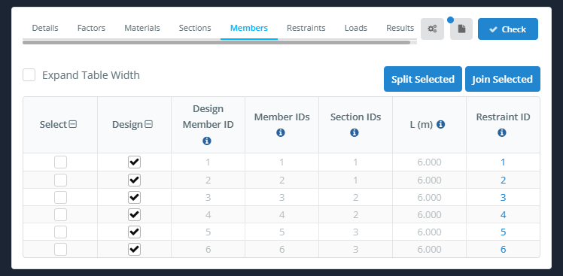Open the Materials tab
This screenshot has height=276, width=563.
pyautogui.click(x=142, y=28)
